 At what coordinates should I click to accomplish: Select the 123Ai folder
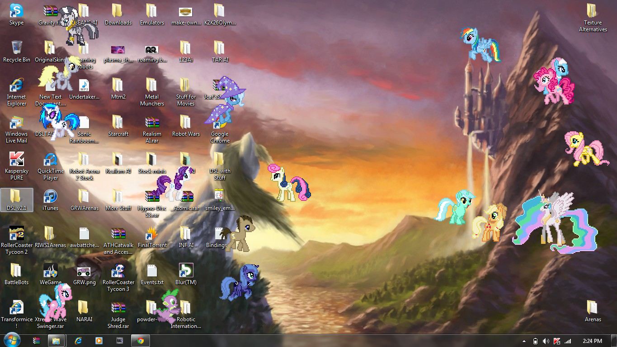pyautogui.click(x=186, y=52)
